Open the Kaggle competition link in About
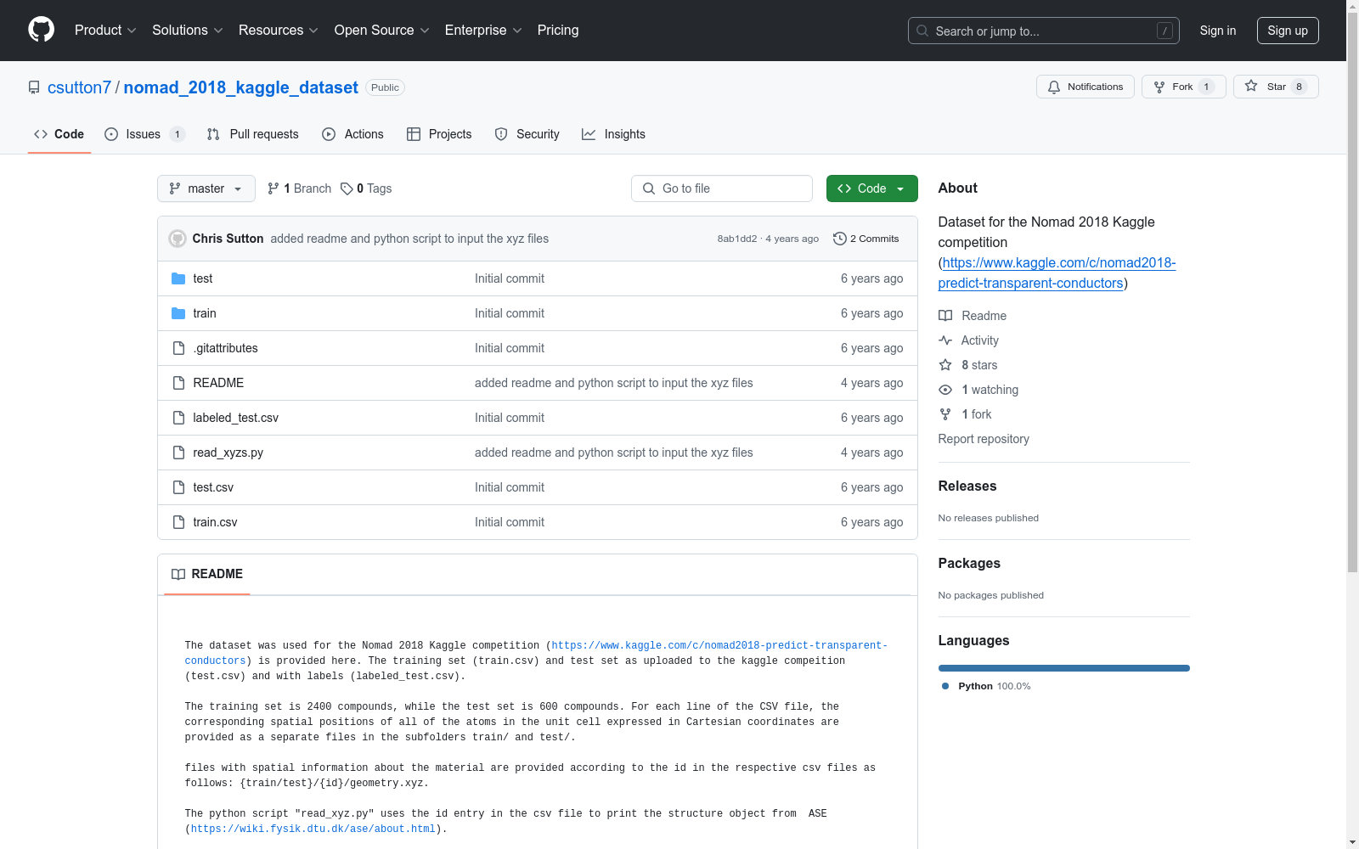The height and width of the screenshot is (849, 1359). [1057, 273]
